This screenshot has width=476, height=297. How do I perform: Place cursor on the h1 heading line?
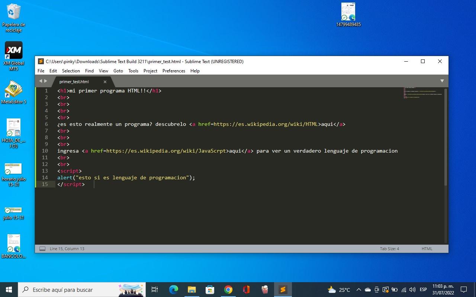[x=109, y=91]
